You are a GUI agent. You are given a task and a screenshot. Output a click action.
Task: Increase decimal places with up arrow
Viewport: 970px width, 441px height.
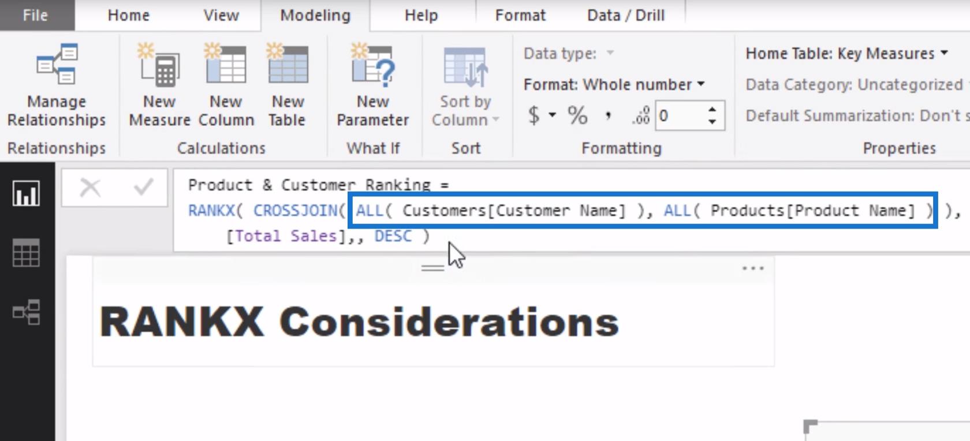point(712,109)
